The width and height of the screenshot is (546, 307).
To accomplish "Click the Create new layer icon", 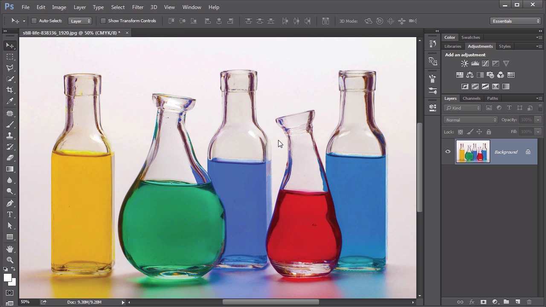I will tap(517, 302).
